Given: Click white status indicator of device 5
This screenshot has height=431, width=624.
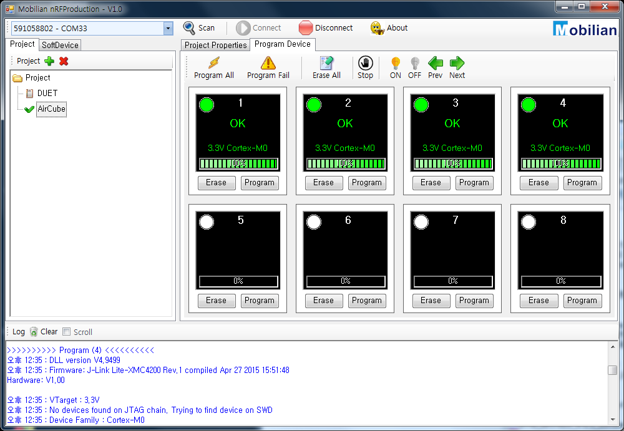Looking at the screenshot, I should pyautogui.click(x=207, y=222).
